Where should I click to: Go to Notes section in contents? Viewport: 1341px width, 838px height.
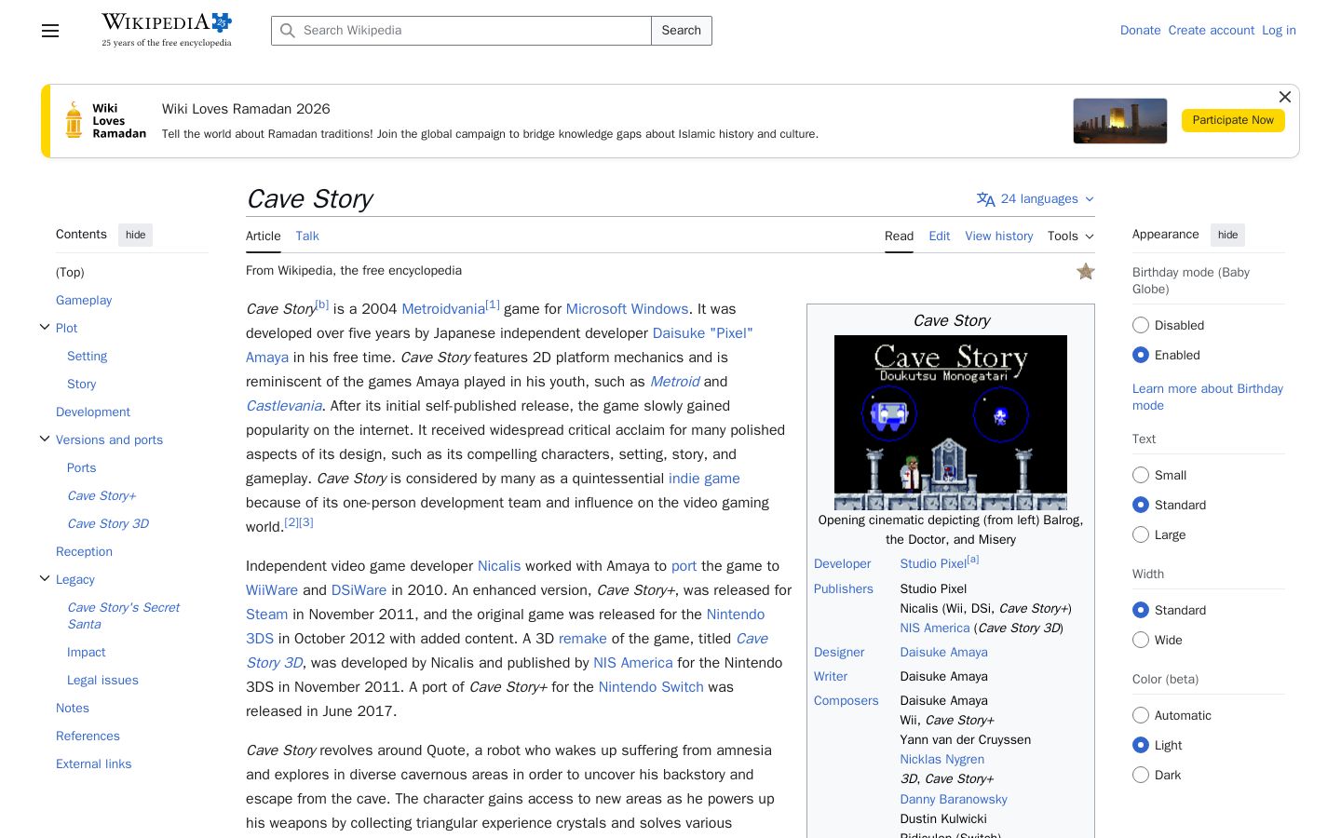click(x=73, y=708)
